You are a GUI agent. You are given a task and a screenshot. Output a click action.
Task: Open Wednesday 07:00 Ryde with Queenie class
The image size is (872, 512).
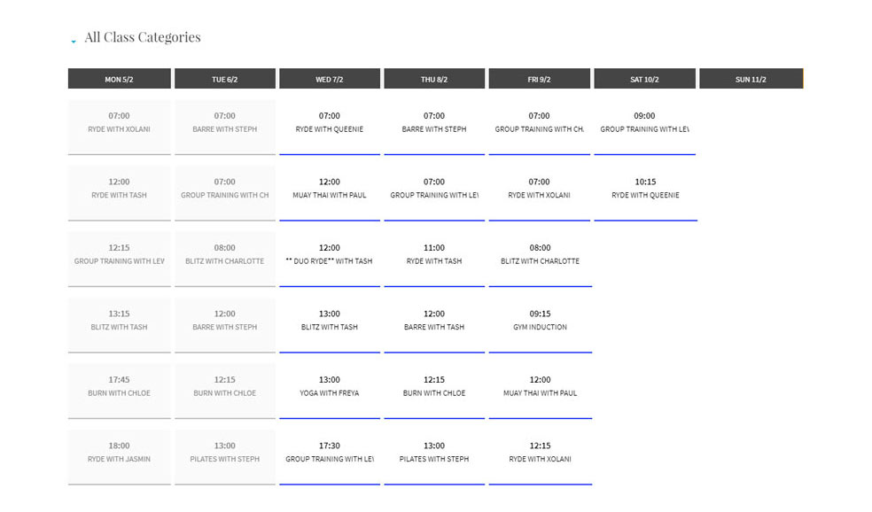click(330, 123)
